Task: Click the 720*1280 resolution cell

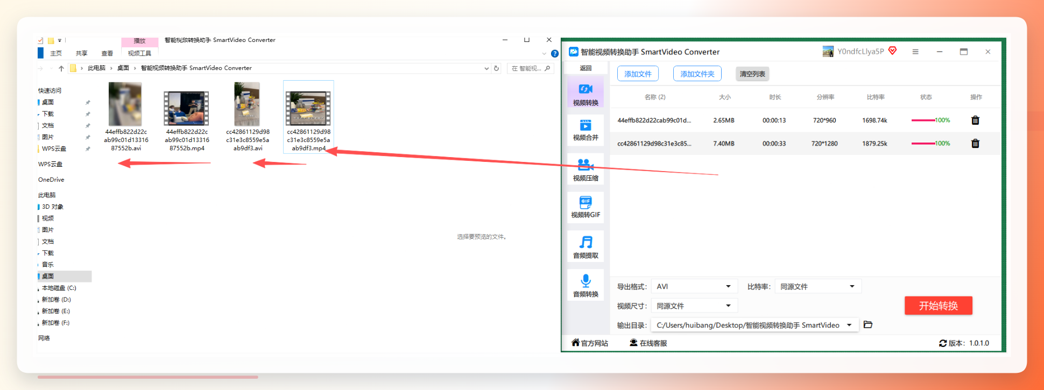Action: pyautogui.click(x=824, y=144)
